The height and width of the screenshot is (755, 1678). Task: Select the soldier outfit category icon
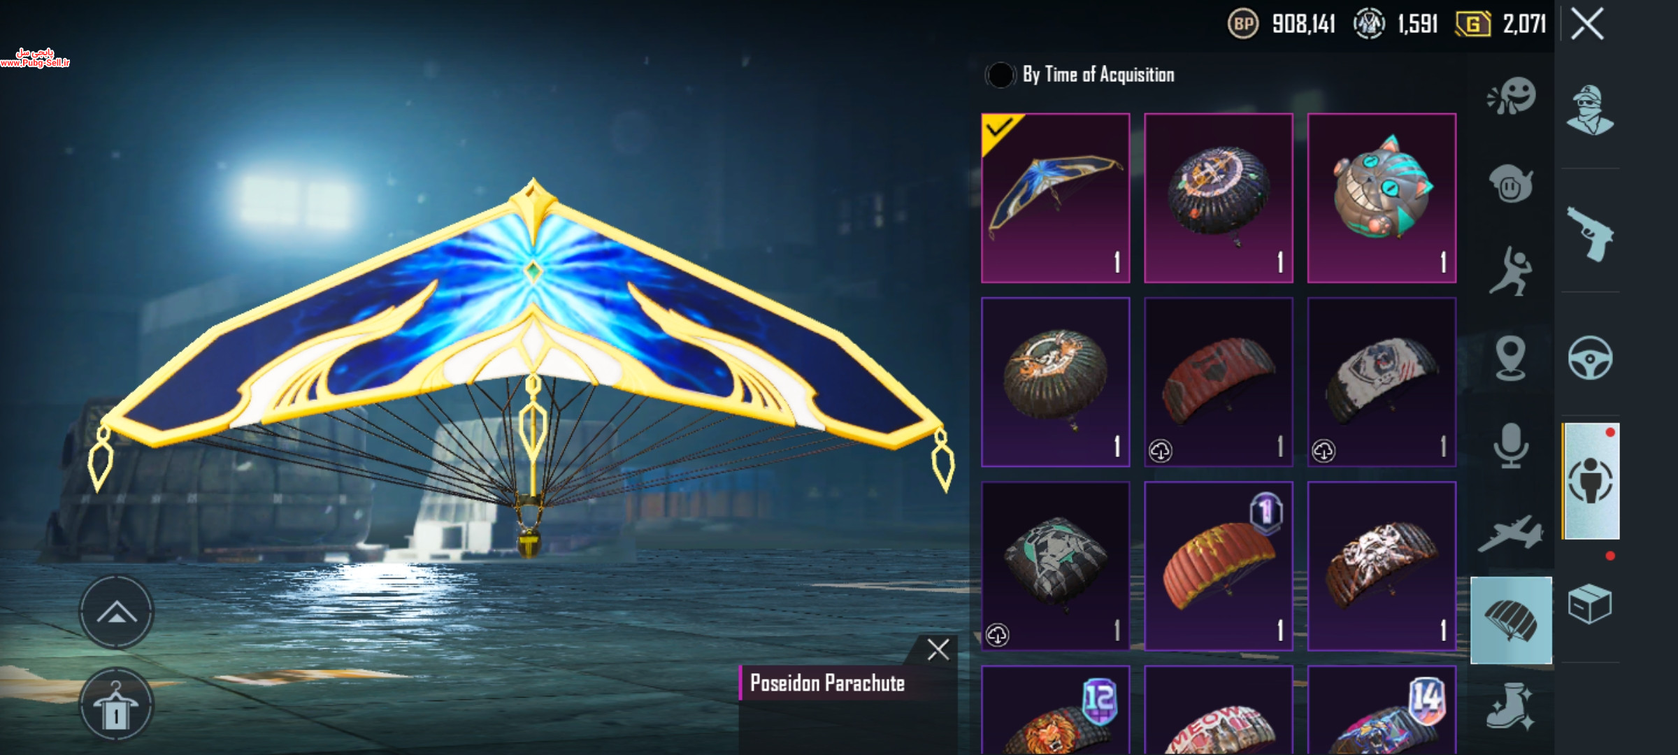tap(1590, 110)
